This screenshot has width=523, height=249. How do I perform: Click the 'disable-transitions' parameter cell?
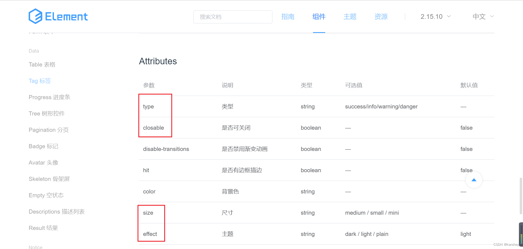(166, 149)
